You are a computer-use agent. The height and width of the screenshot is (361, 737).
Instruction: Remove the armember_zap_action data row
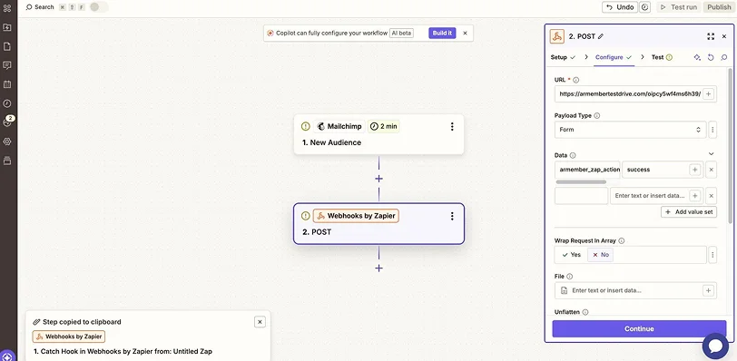[x=712, y=170]
